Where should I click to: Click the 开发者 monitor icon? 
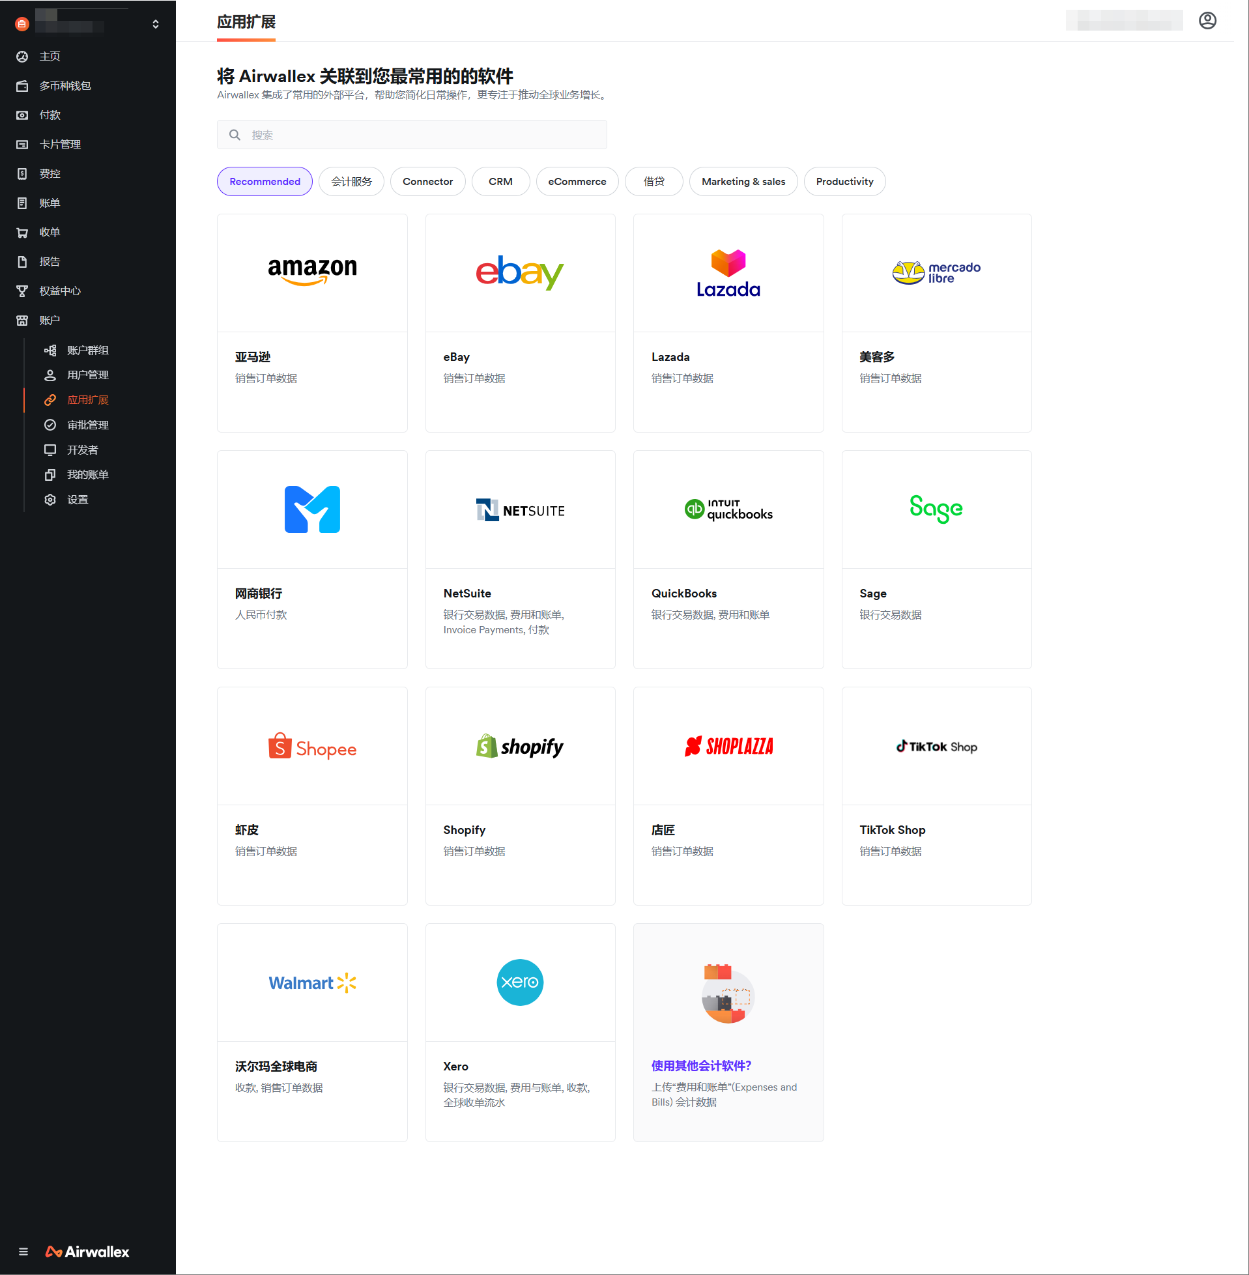click(x=50, y=450)
